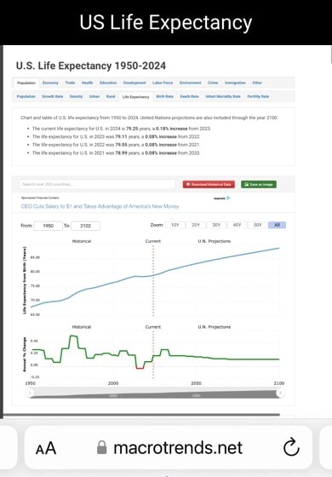
Task: Tap the Safari reload page icon
Action: pos(291,447)
